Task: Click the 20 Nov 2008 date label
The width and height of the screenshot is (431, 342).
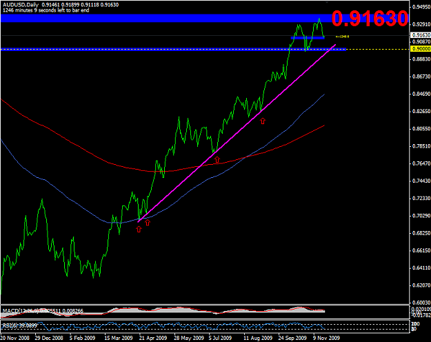Action: [15, 338]
